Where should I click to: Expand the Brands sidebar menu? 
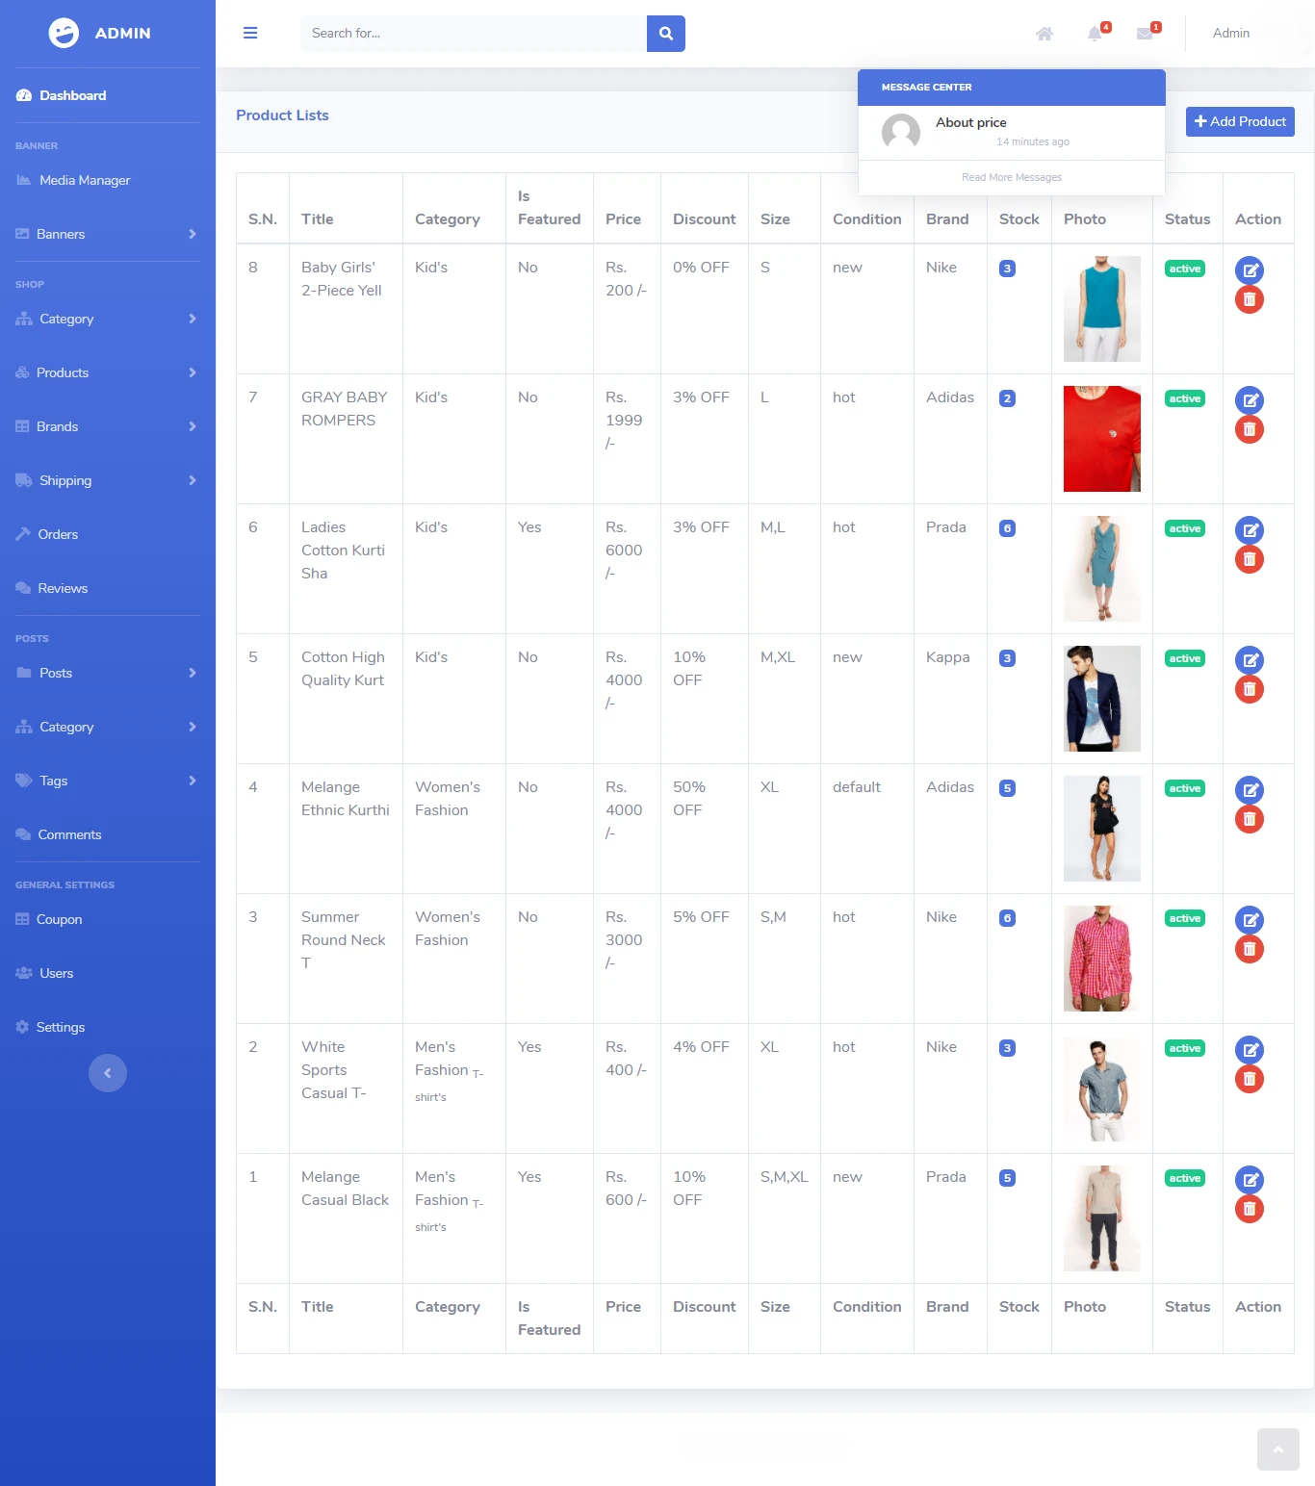coord(57,426)
